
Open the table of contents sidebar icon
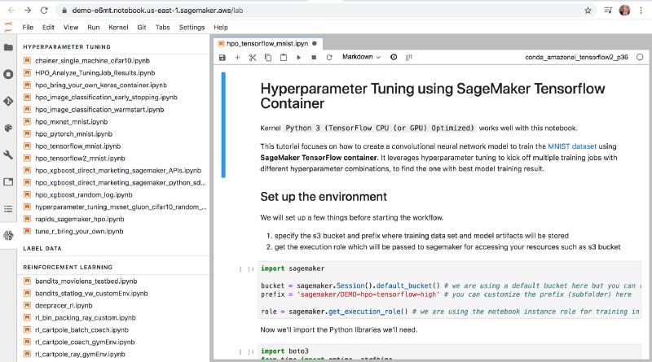(x=8, y=209)
